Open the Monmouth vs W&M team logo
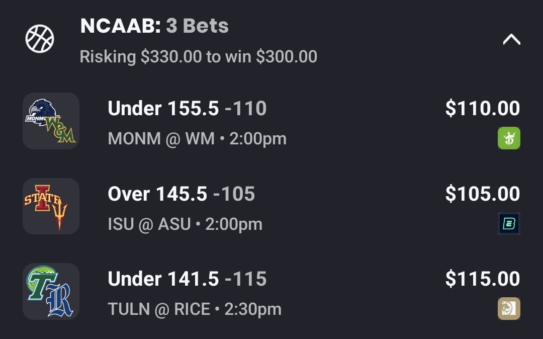This screenshot has height=339, width=543. click(x=51, y=121)
